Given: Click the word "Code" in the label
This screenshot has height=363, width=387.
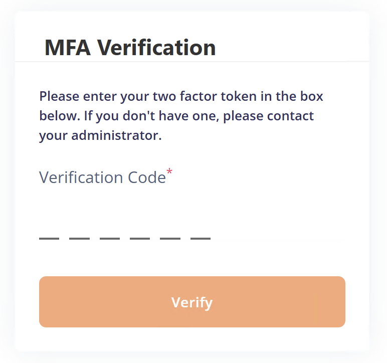Looking at the screenshot, I should pyautogui.click(x=147, y=177).
